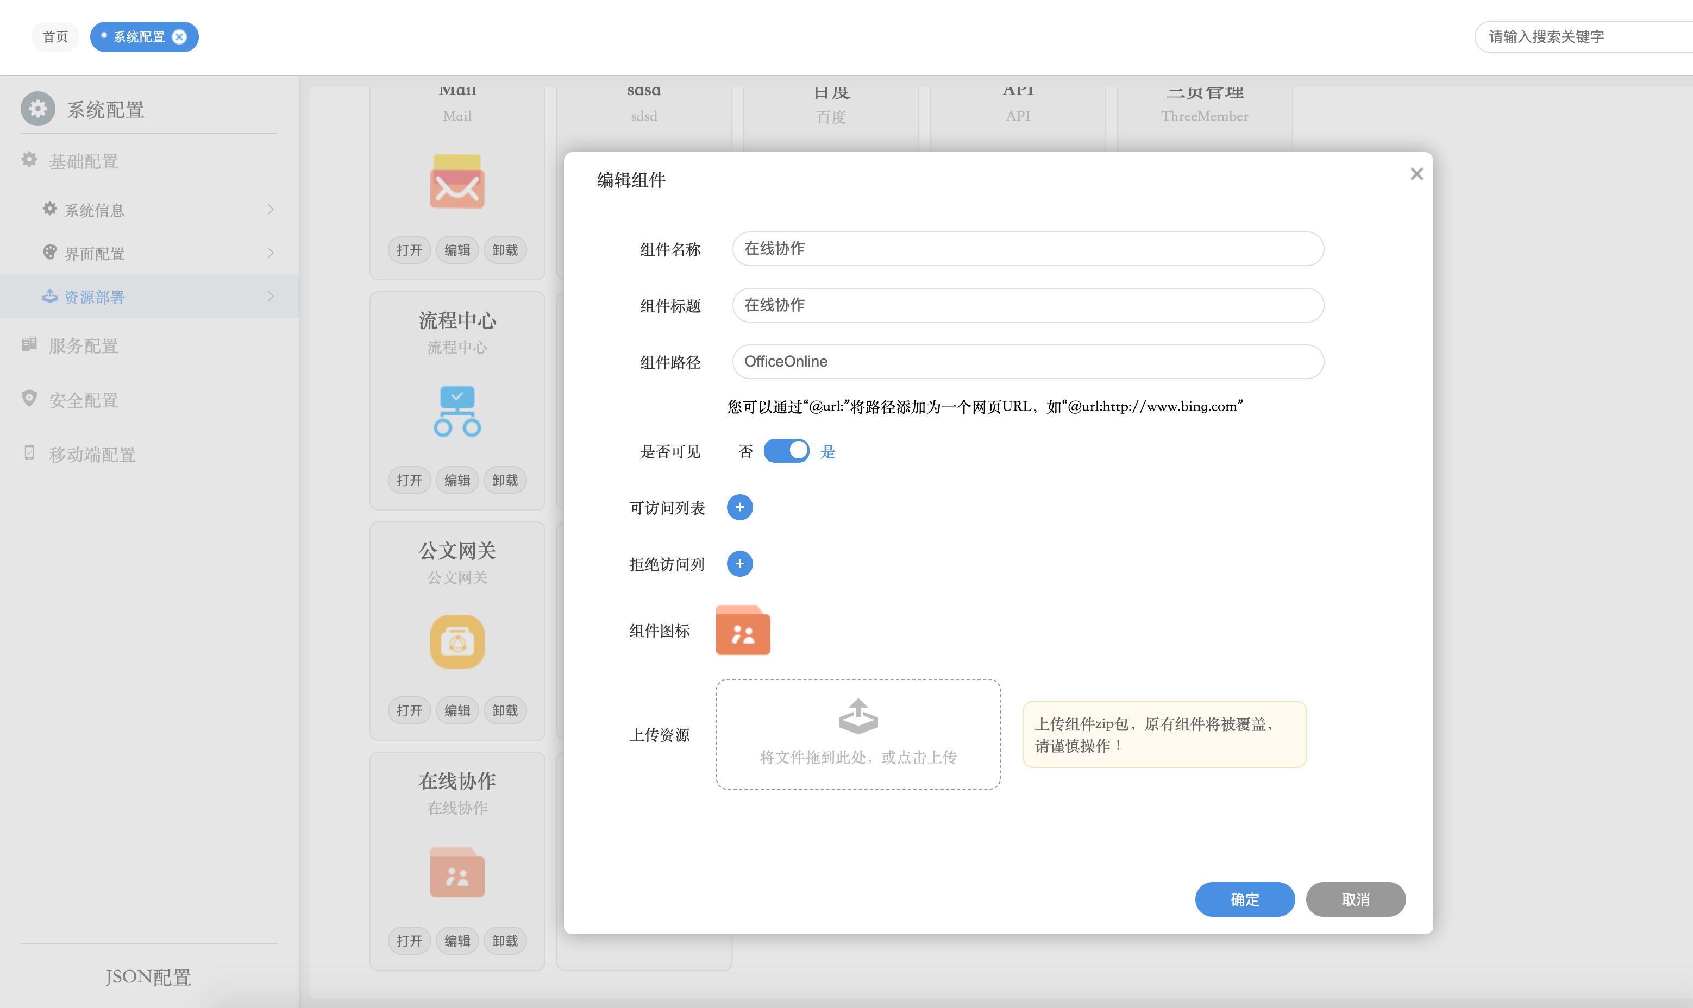Viewport: 1693px width, 1008px height.
Task: Click the plus icon for 拒绝访问列
Action: (739, 564)
